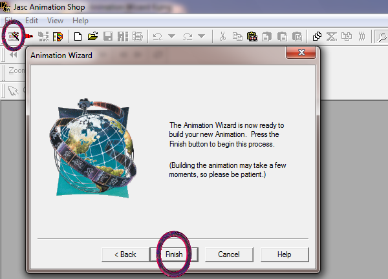Select the Zoom magnifier tool

click(382, 37)
